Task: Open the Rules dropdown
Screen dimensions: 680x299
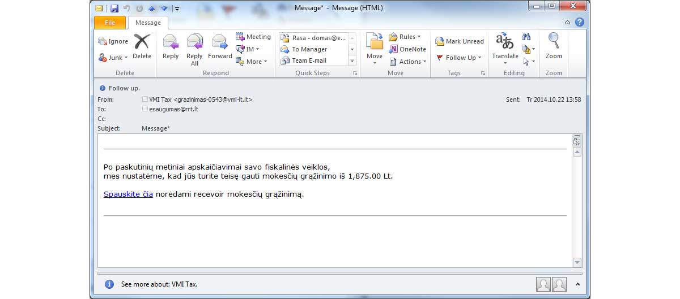Action: 405,37
